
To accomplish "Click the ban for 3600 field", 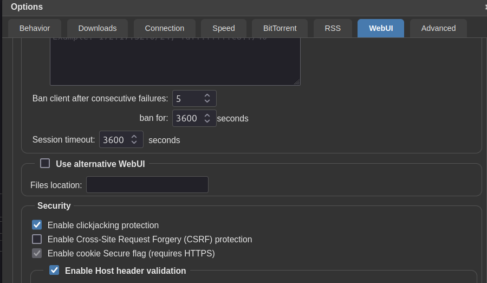I will 187,118.
